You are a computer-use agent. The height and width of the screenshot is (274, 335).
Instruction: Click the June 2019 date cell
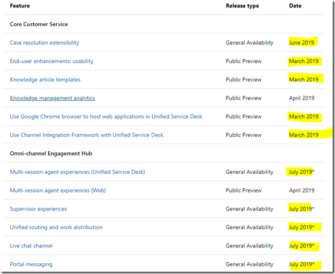(x=301, y=42)
